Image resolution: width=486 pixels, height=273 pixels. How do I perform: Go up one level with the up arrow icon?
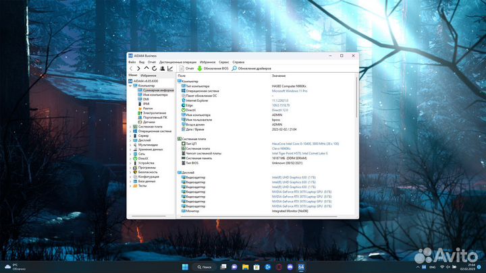tap(146, 68)
